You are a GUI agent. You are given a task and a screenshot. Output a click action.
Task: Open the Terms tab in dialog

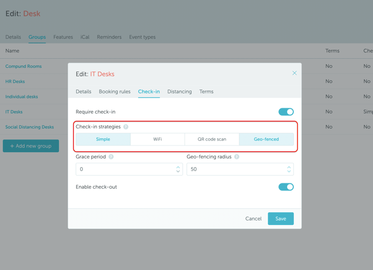coord(206,92)
